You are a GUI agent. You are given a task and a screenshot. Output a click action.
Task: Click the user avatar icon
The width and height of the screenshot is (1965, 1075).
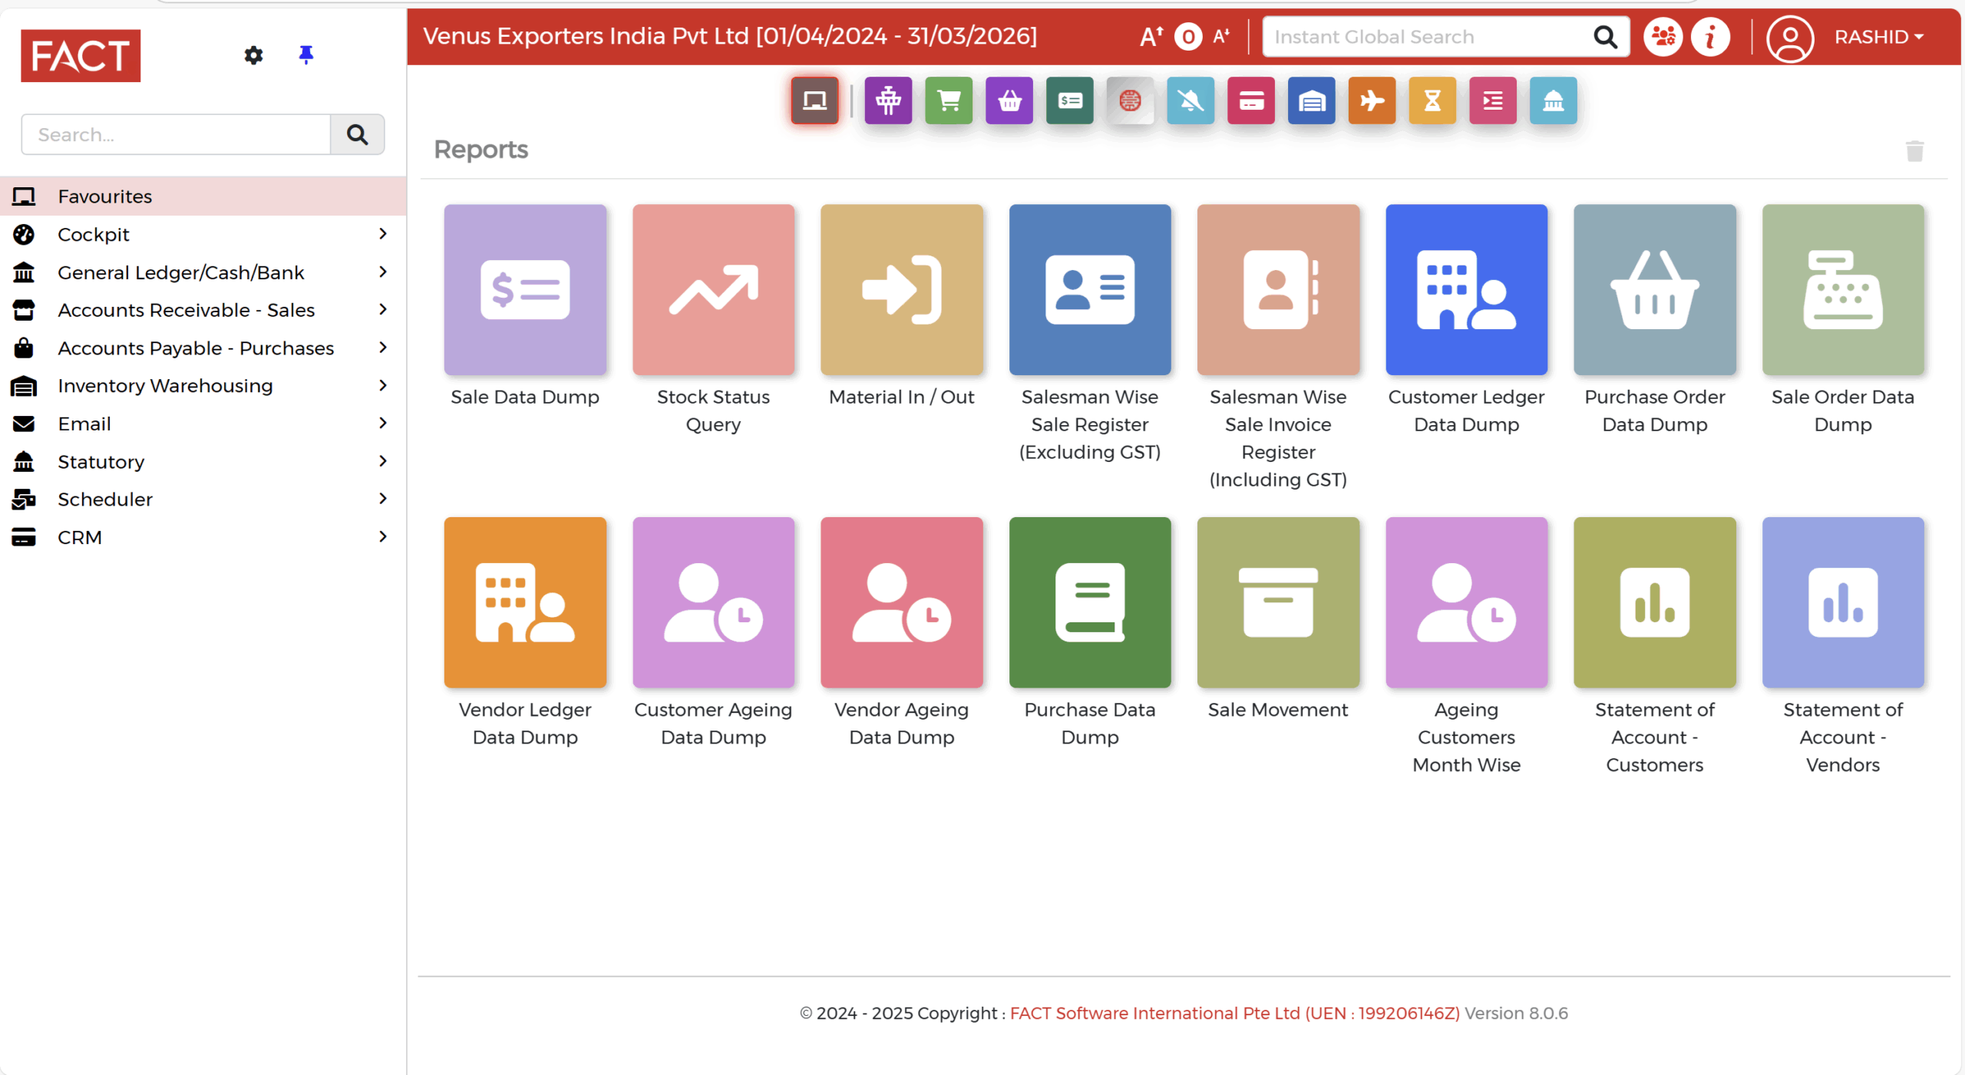pos(1790,38)
